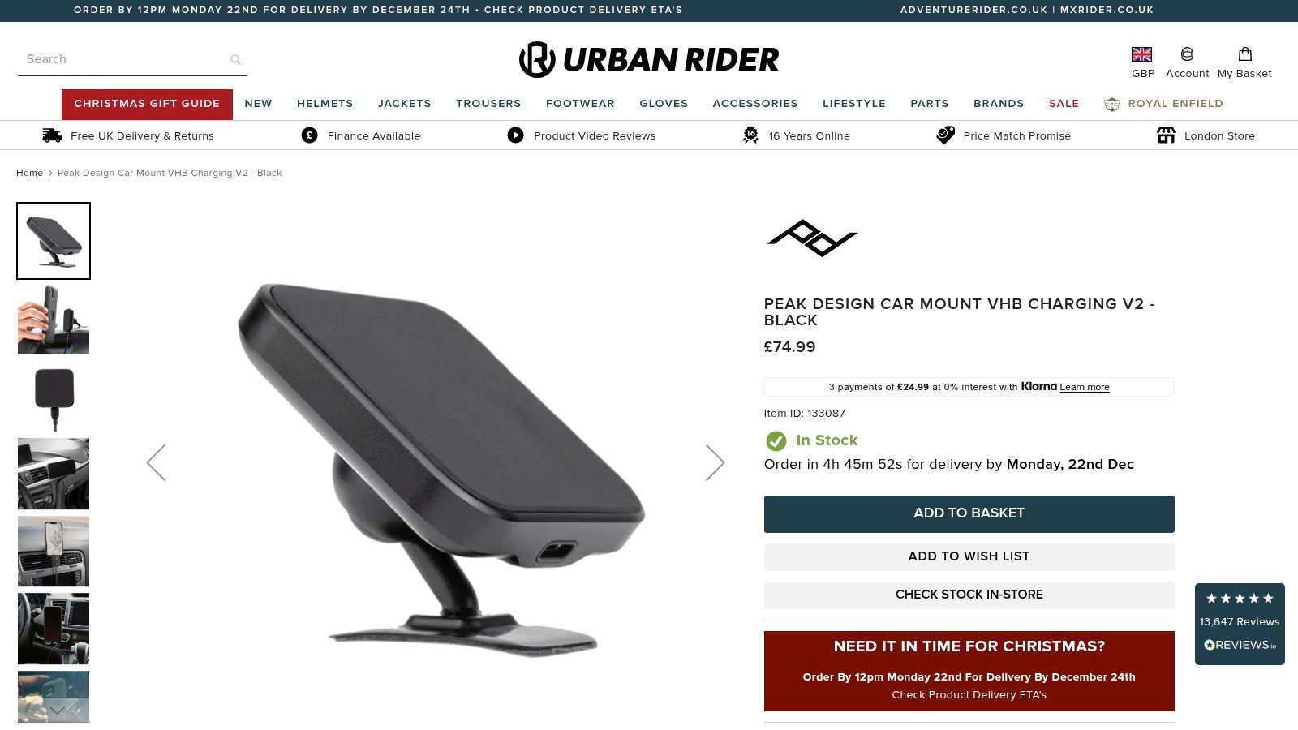Open the Reviews.io rating widget
The height and width of the screenshot is (730, 1298).
click(x=1240, y=624)
